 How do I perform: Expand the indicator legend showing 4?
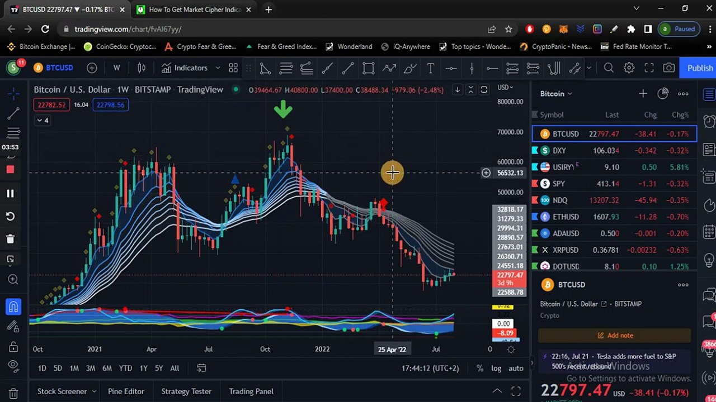coord(42,120)
